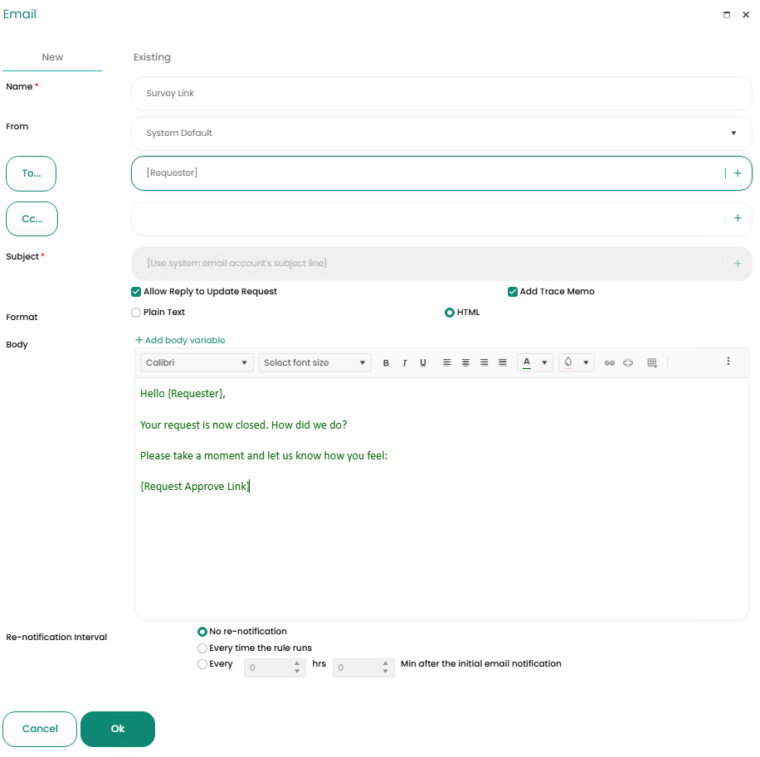Screen dimensions: 760x757
Task: Open the Calibri font family dropdown
Action: pos(197,363)
